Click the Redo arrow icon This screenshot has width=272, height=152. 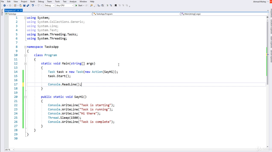(x=38, y=5)
